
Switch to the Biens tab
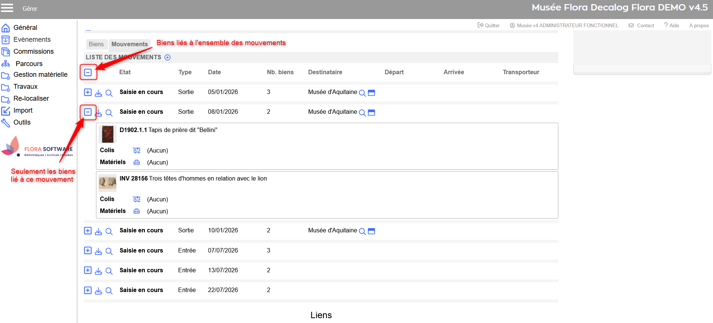[x=96, y=44]
